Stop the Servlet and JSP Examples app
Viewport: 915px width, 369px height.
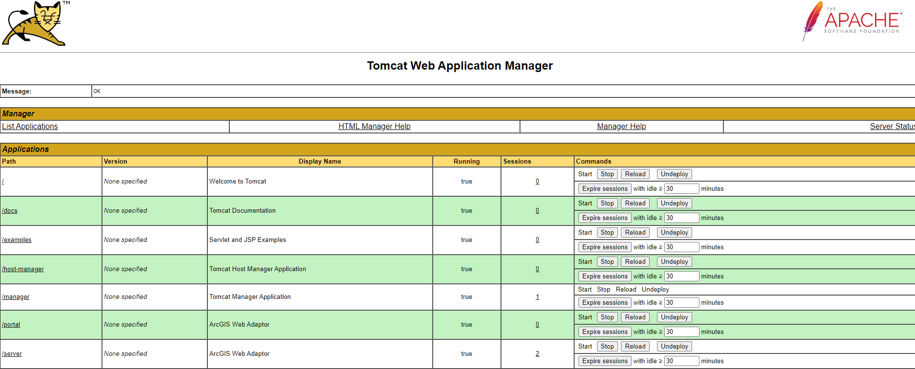(x=607, y=233)
